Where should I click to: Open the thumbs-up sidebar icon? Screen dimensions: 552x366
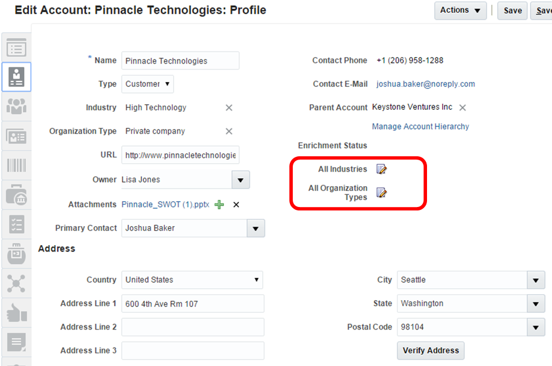(16, 313)
